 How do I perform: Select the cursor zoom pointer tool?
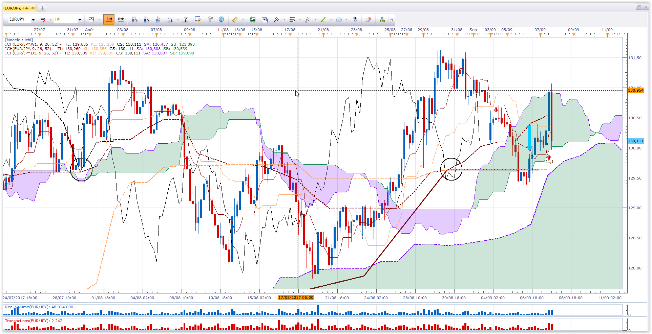click(x=158, y=20)
